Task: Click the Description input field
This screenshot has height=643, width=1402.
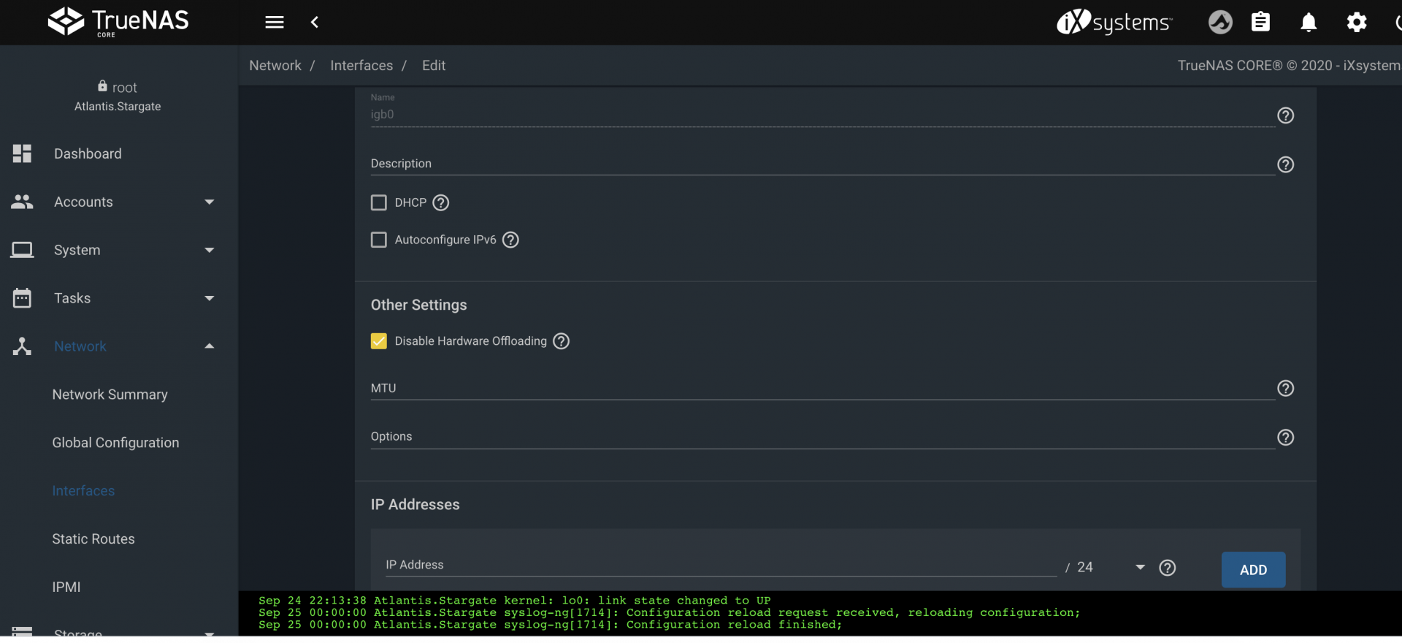Action: [x=822, y=164]
